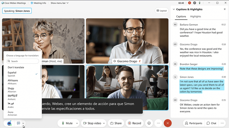Click the Webex Assistant robot icon
The height and width of the screenshot is (128, 229).
click(9, 123)
